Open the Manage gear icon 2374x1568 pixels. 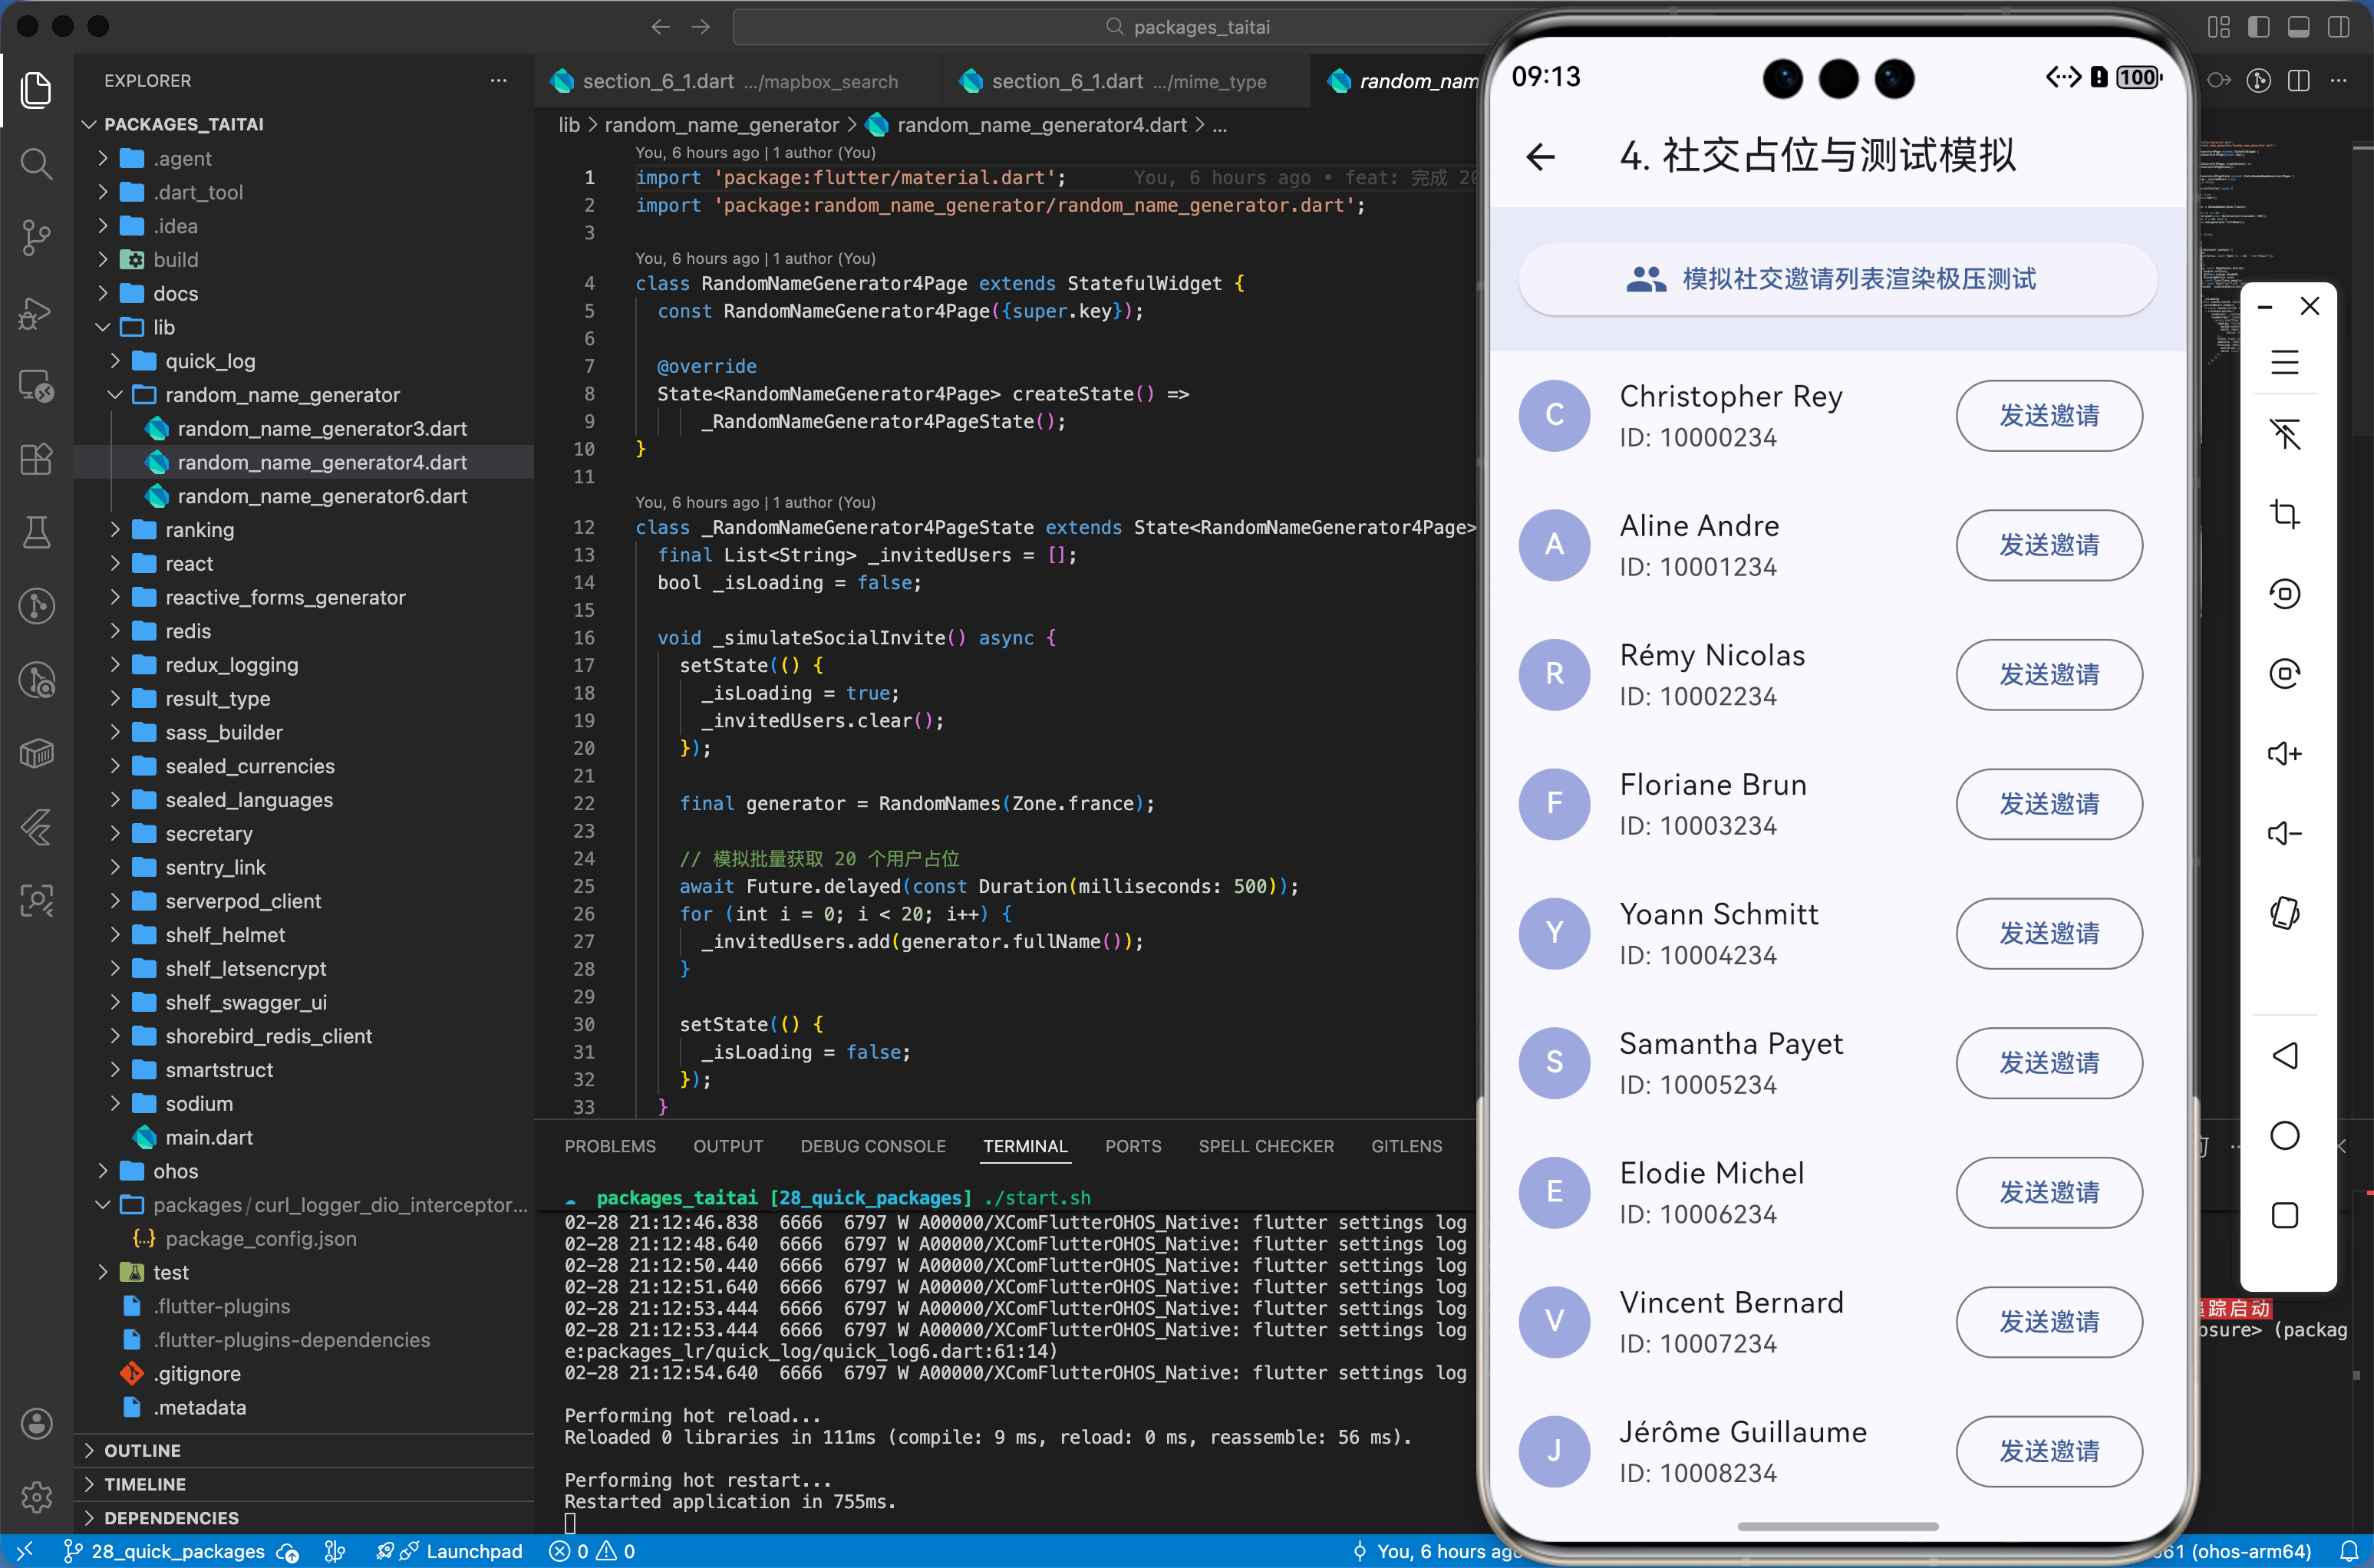36,1497
